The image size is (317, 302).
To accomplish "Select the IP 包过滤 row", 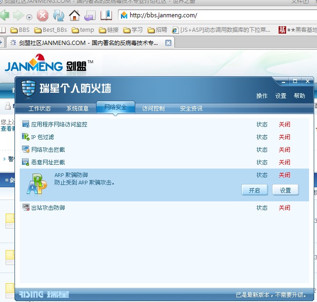I will [x=164, y=137].
